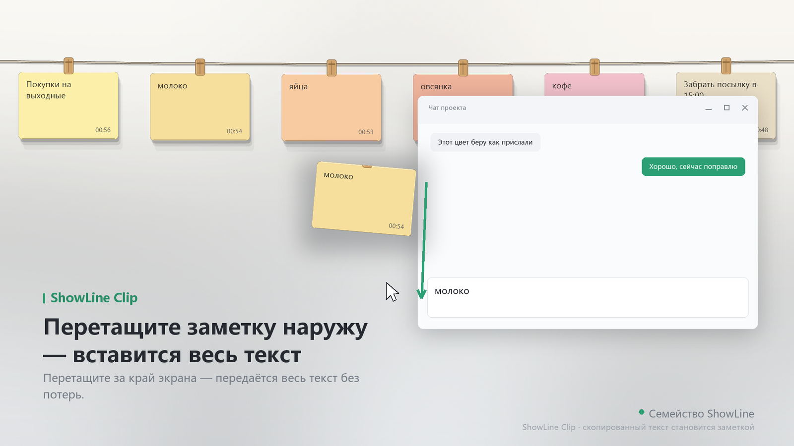Click the clothespin above the 'яйца' note
The width and height of the screenshot is (794, 446).
[x=331, y=67]
